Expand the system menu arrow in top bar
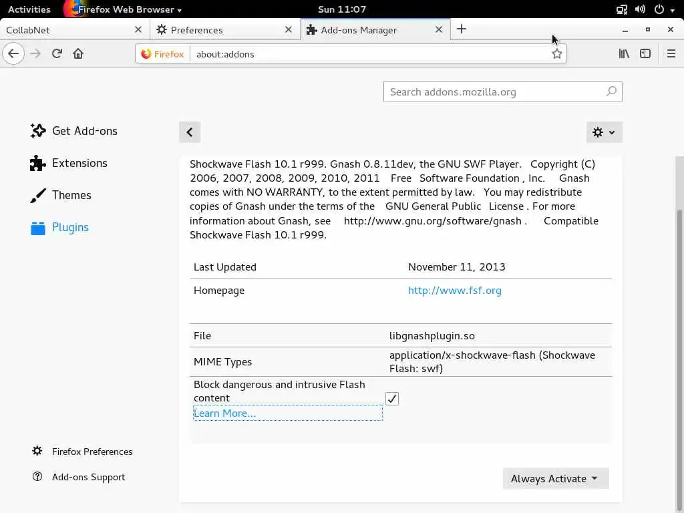The width and height of the screenshot is (684, 513). (x=673, y=9)
